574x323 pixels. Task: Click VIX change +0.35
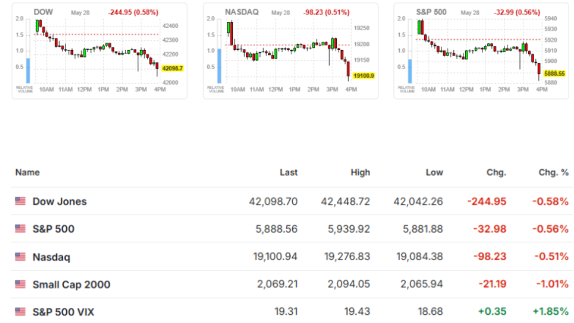[x=493, y=312]
